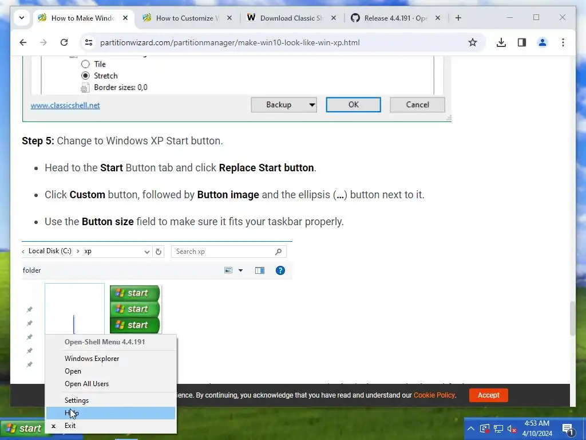Click the XP-style start button on taskbar

click(x=22, y=429)
